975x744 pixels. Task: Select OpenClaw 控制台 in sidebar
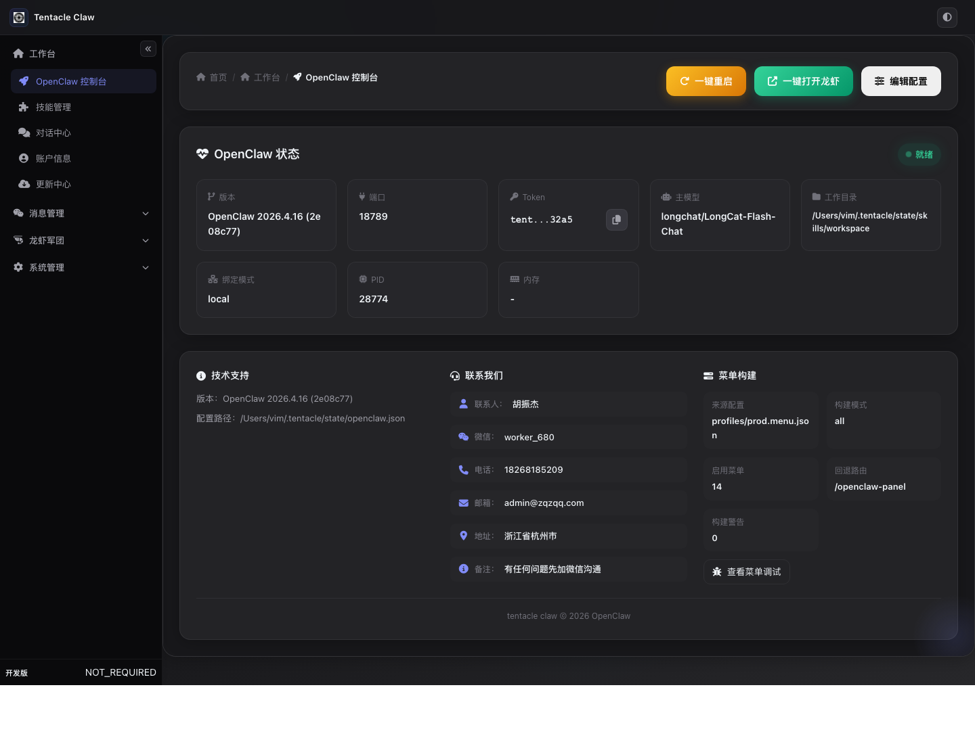coord(83,81)
